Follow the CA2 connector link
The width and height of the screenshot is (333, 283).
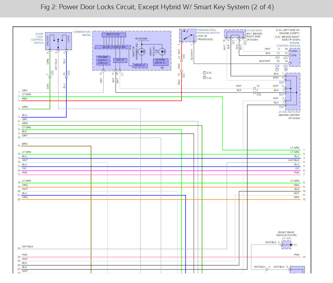183,57
